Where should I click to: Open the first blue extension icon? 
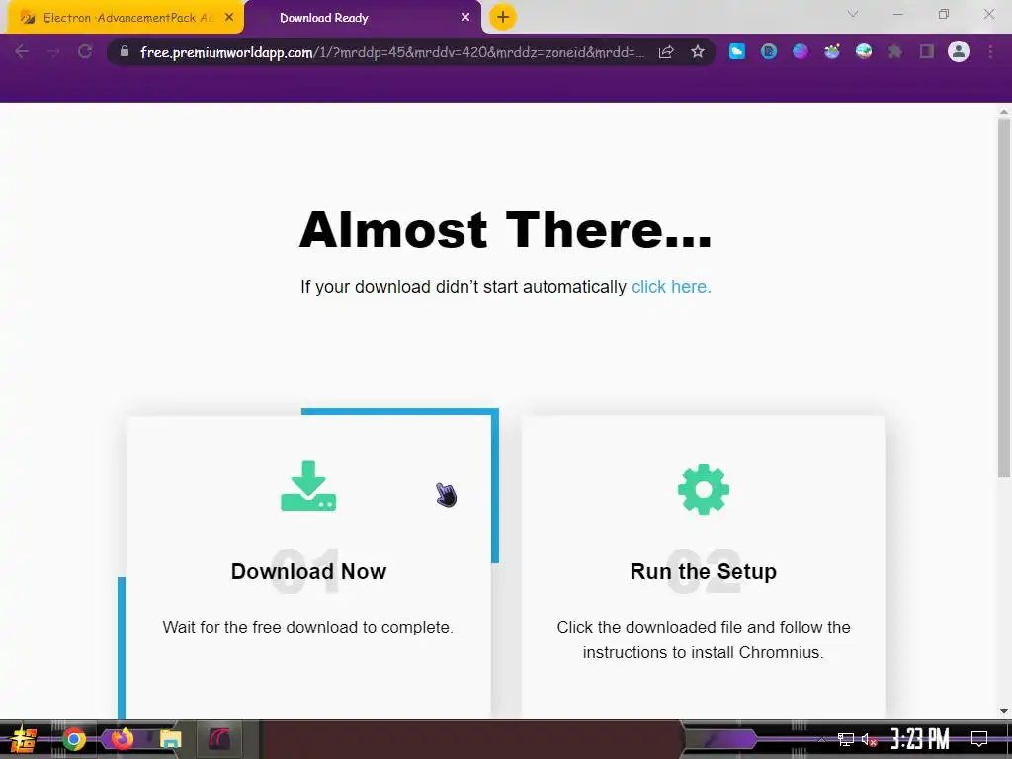tap(737, 51)
